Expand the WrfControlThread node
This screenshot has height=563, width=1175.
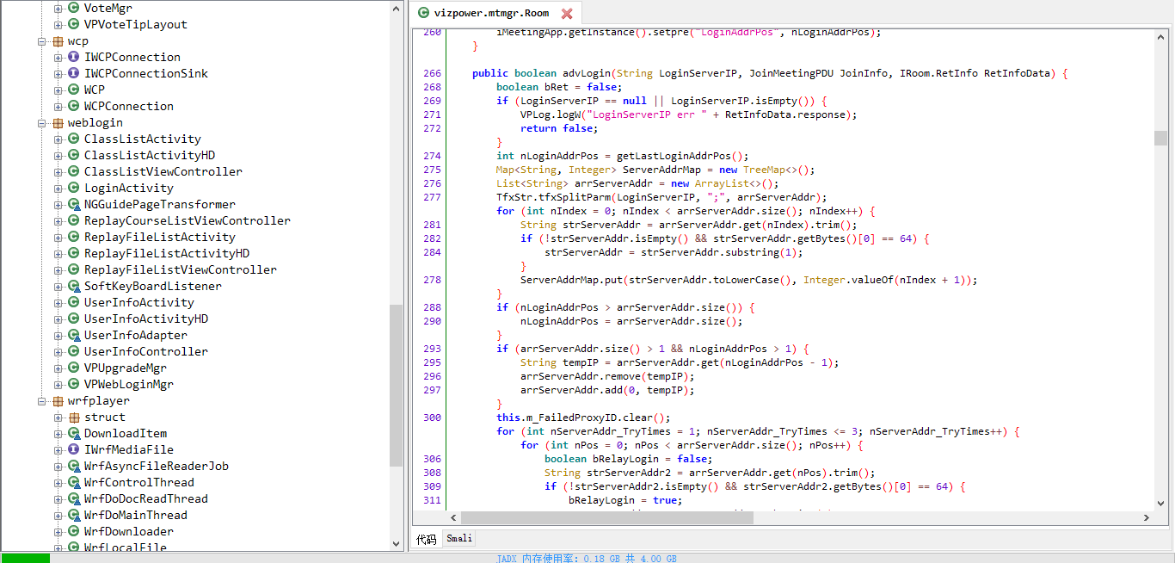58,482
